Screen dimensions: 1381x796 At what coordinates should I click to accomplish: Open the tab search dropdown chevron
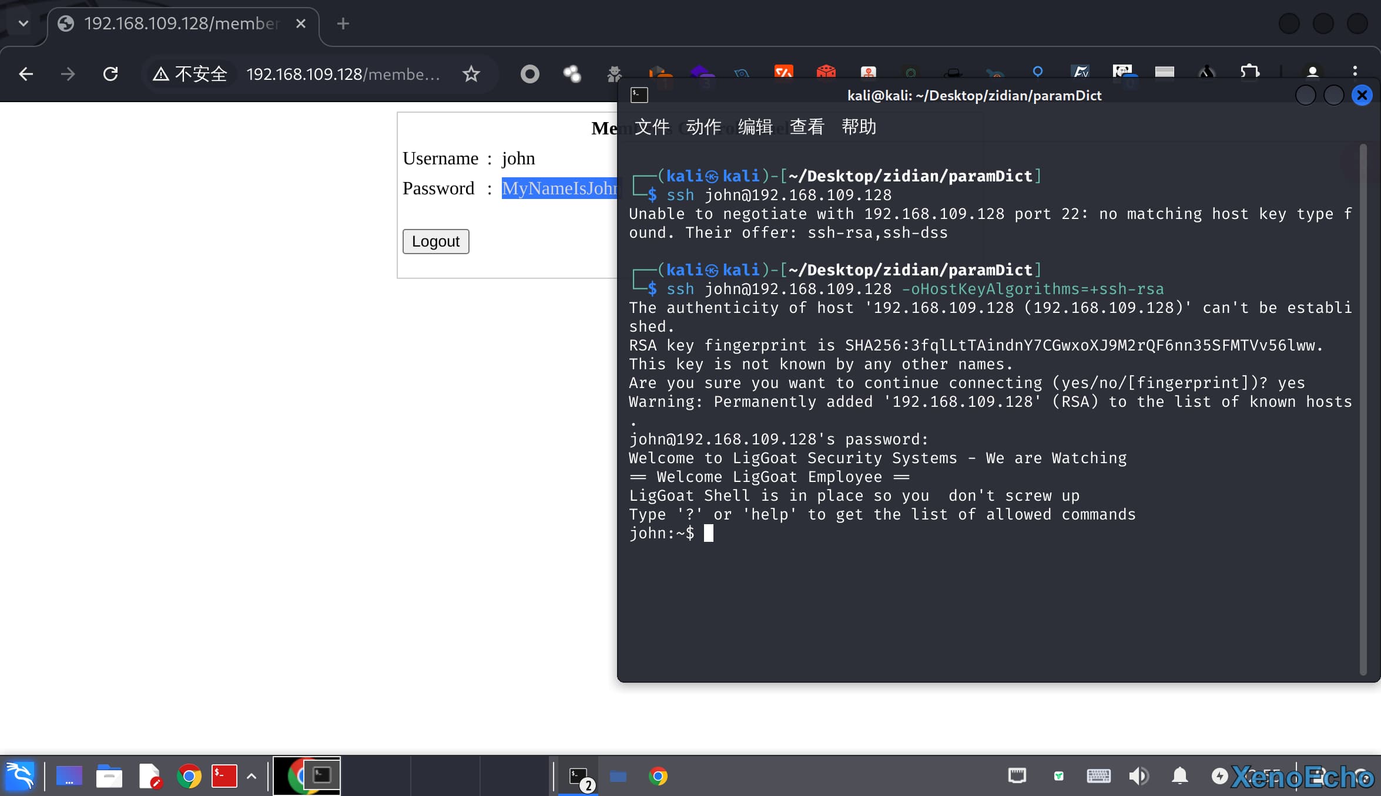24,23
